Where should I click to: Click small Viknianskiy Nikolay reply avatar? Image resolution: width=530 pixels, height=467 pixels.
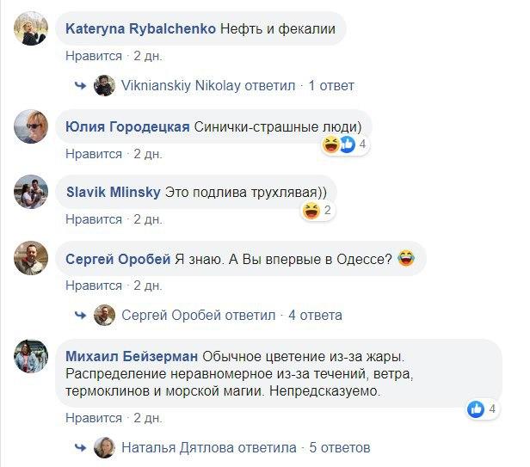pyautogui.click(x=105, y=86)
